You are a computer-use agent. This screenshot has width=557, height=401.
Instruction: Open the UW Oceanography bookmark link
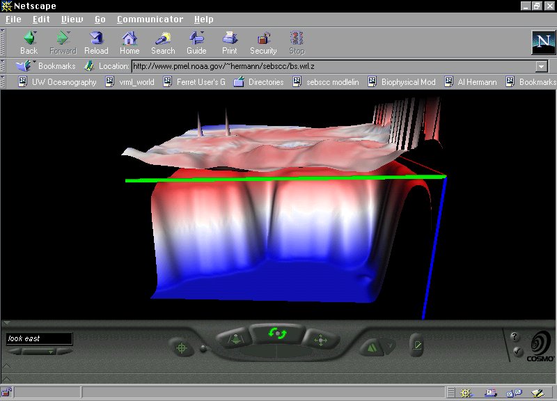(x=58, y=82)
